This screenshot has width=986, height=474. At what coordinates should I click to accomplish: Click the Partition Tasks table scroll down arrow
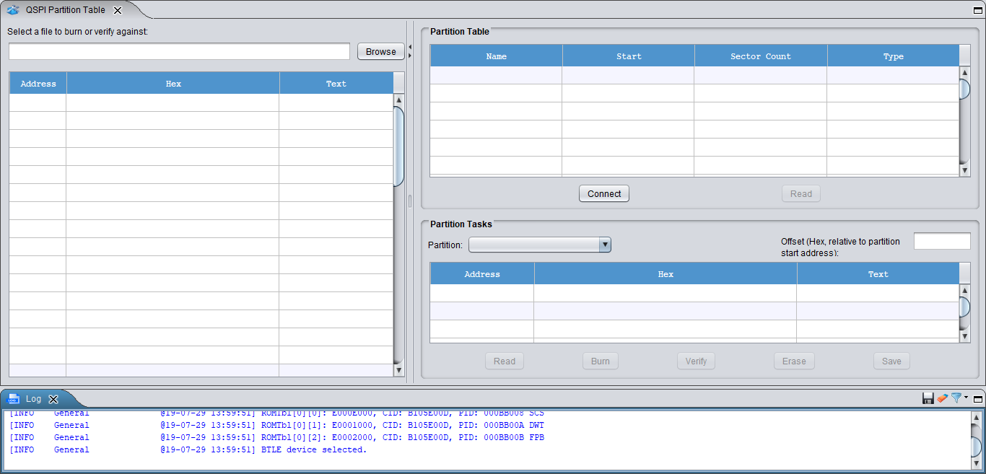click(965, 336)
